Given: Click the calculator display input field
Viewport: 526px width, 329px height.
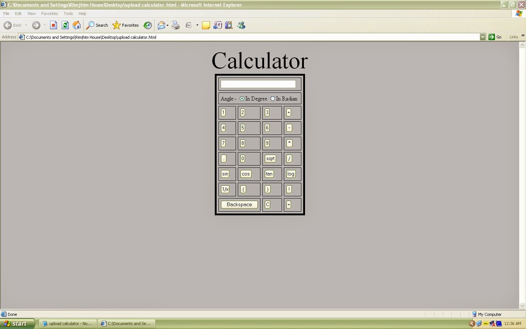Looking at the screenshot, I should 258,84.
